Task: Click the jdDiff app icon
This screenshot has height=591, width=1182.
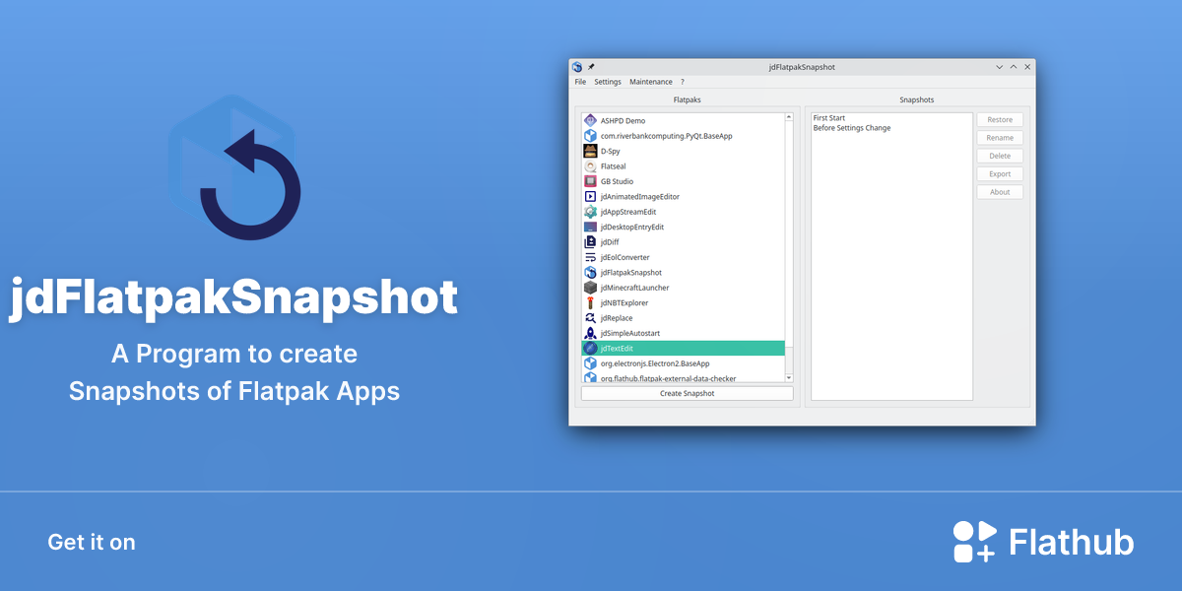Action: (x=590, y=242)
